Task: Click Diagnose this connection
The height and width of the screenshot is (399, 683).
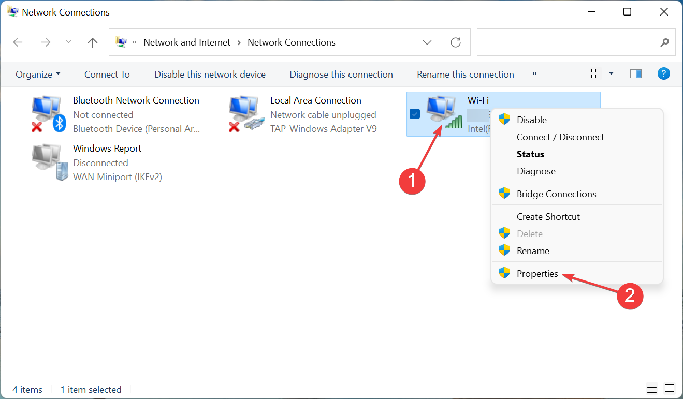Action: pos(341,75)
